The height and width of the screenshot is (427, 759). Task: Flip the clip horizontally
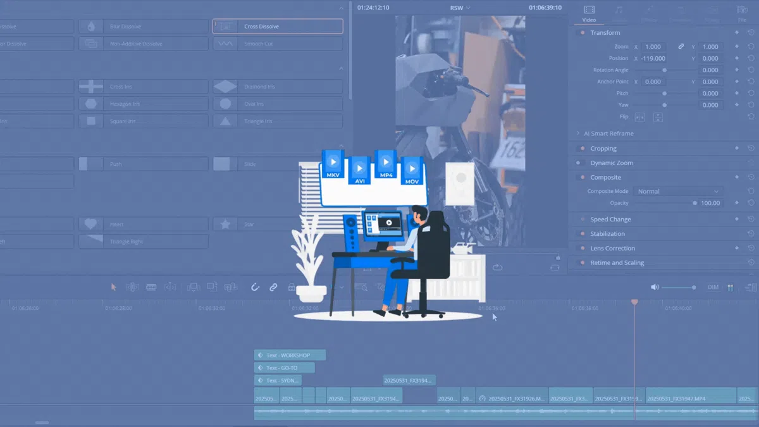coord(639,117)
